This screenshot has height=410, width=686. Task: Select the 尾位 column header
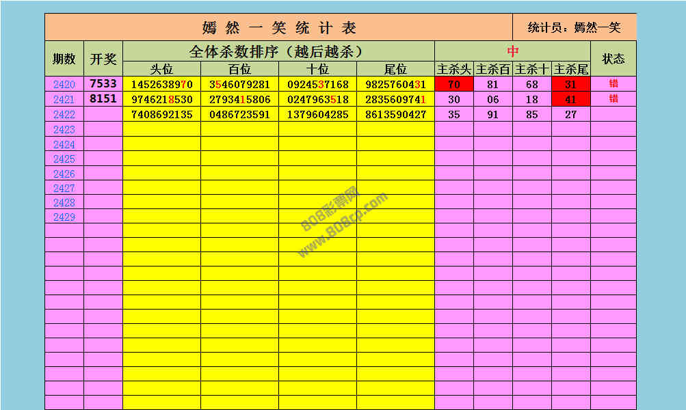point(395,69)
